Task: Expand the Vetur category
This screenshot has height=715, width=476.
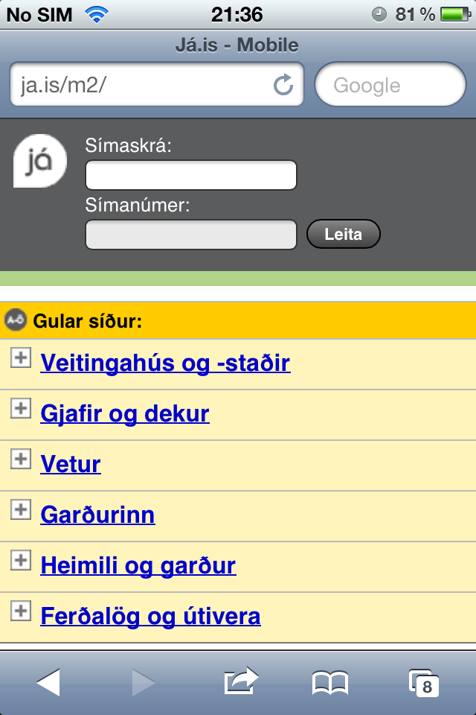Action: [20, 459]
